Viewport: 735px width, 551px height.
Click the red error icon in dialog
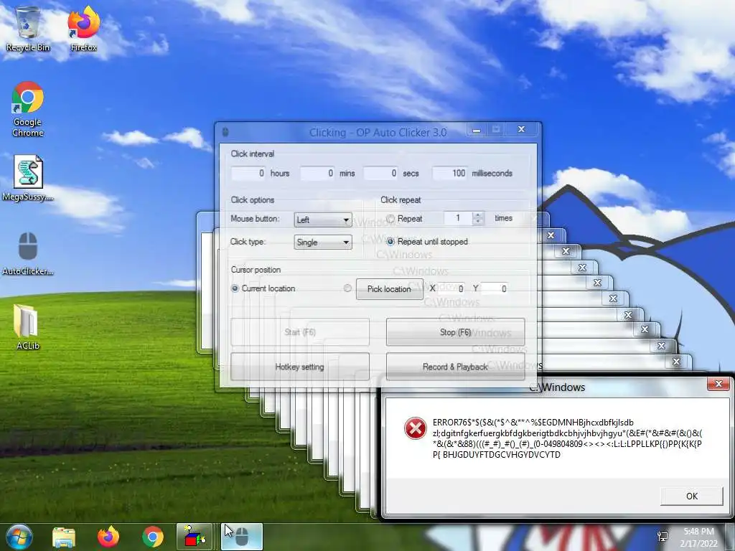point(416,428)
